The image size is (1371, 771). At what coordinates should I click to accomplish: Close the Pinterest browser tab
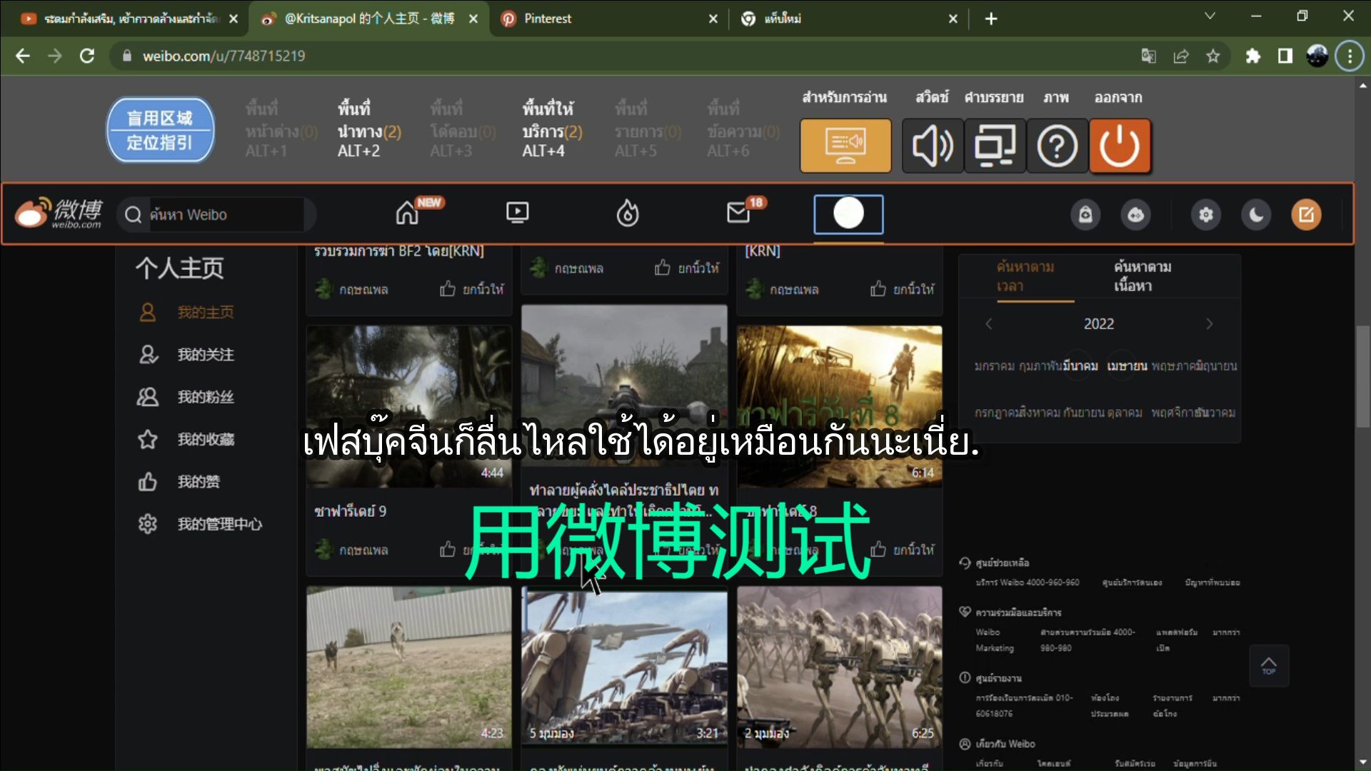713,19
